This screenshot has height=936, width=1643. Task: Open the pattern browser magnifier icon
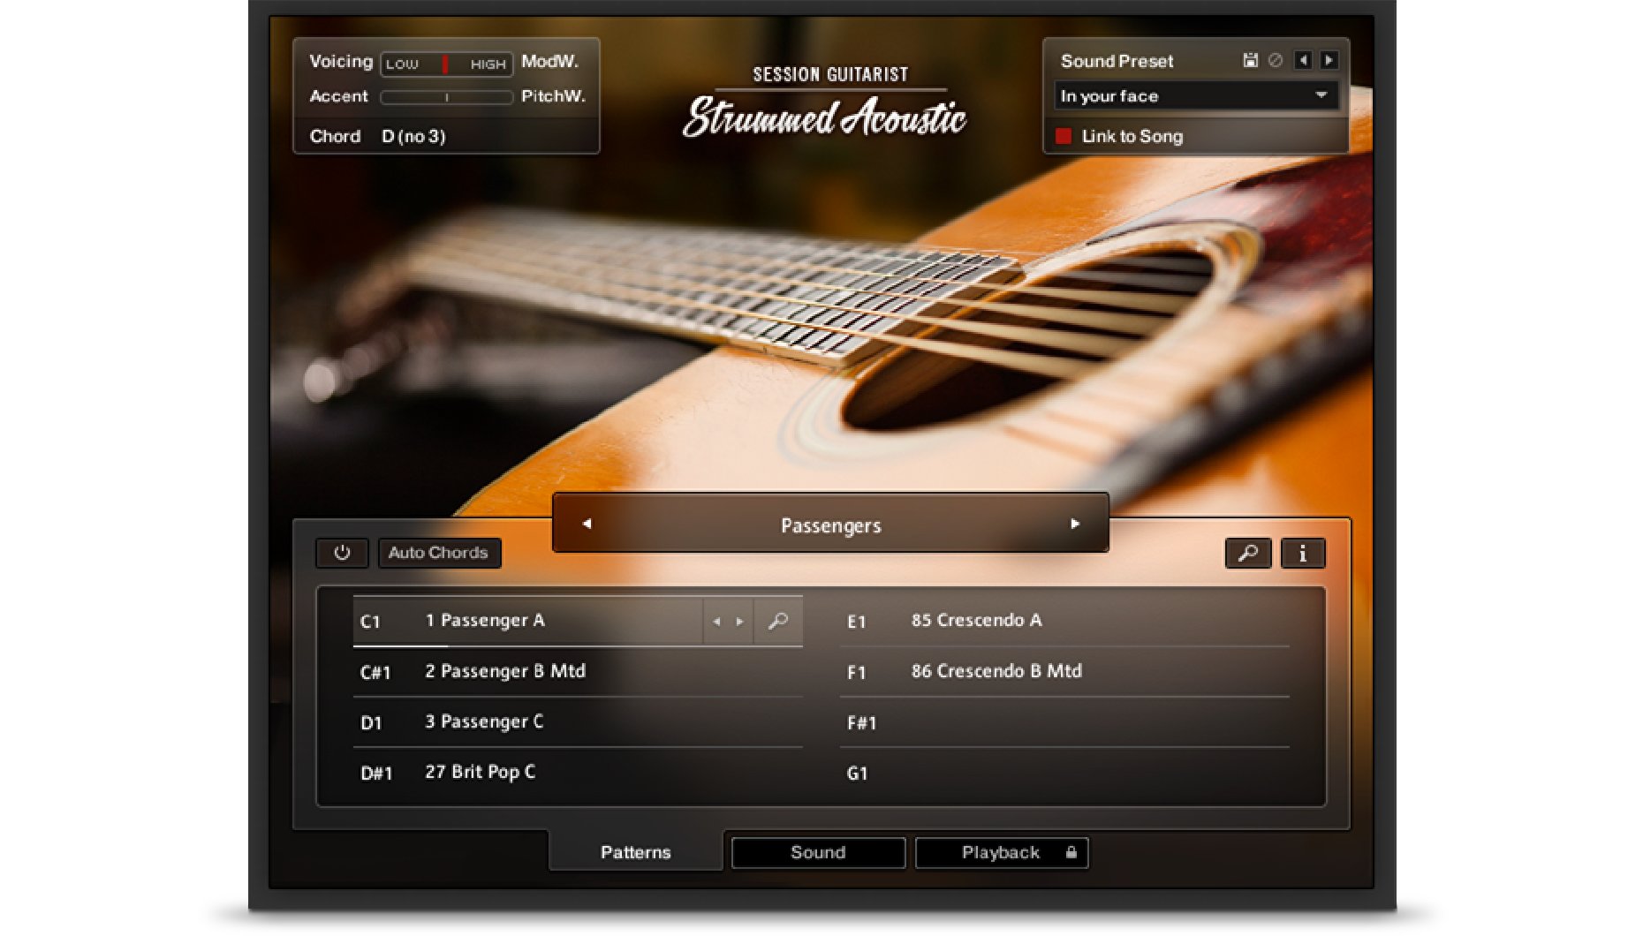coord(1248,553)
